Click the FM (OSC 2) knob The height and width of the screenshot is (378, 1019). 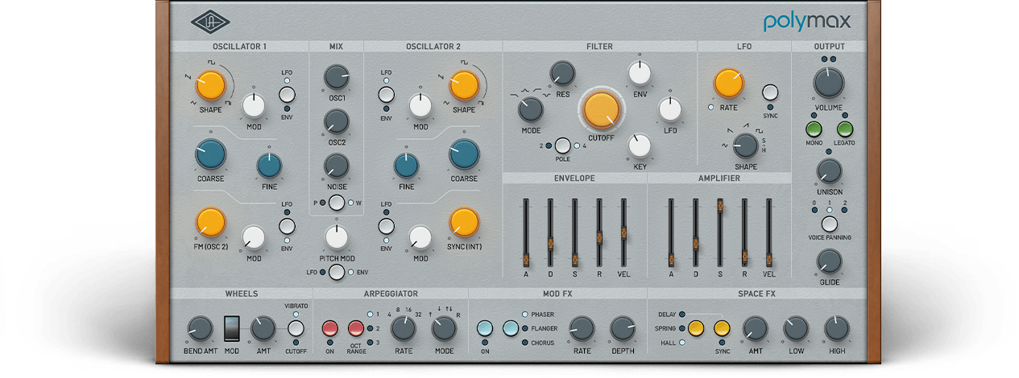click(210, 223)
